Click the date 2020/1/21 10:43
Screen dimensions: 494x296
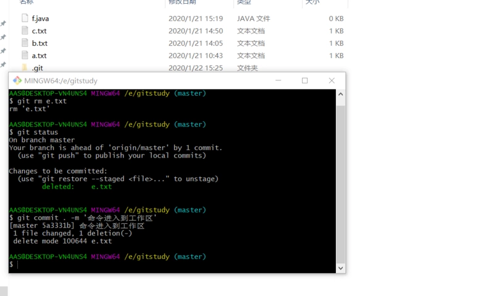point(196,56)
